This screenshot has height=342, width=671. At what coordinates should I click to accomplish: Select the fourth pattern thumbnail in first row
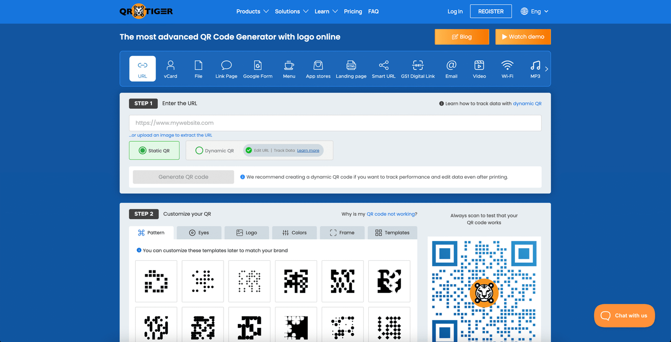tap(296, 281)
